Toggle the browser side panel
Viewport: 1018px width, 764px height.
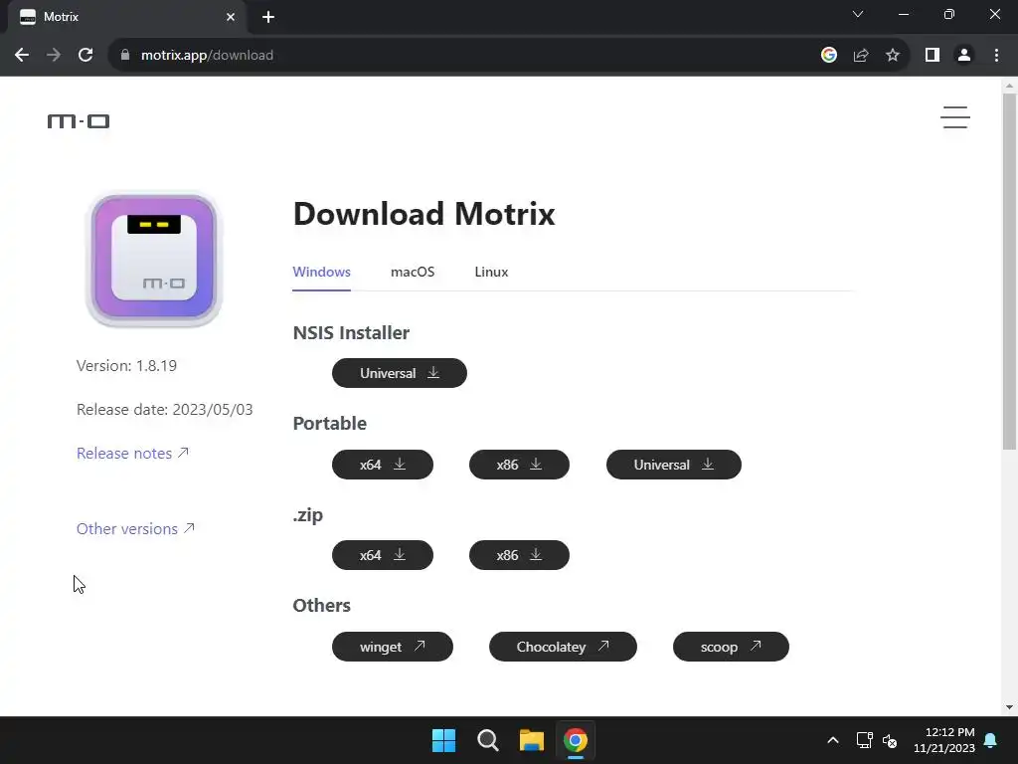tap(933, 56)
